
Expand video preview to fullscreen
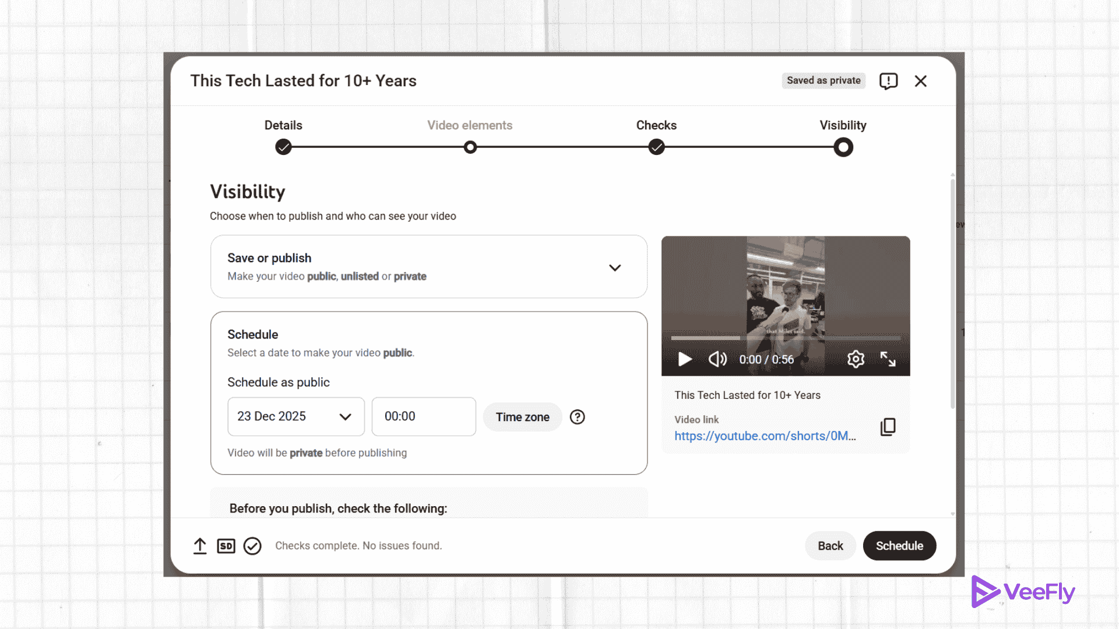pyautogui.click(x=889, y=359)
